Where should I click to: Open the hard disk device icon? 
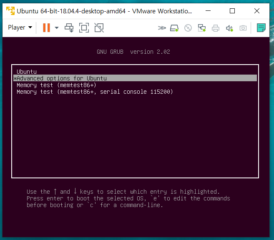(174, 28)
